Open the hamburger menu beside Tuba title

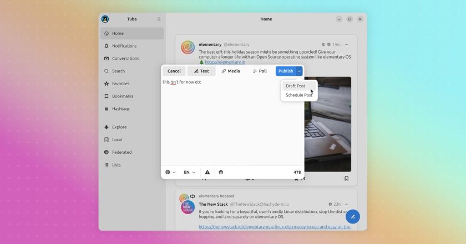pos(159,19)
